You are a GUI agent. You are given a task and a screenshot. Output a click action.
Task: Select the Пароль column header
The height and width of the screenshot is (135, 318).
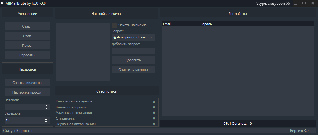206,24
